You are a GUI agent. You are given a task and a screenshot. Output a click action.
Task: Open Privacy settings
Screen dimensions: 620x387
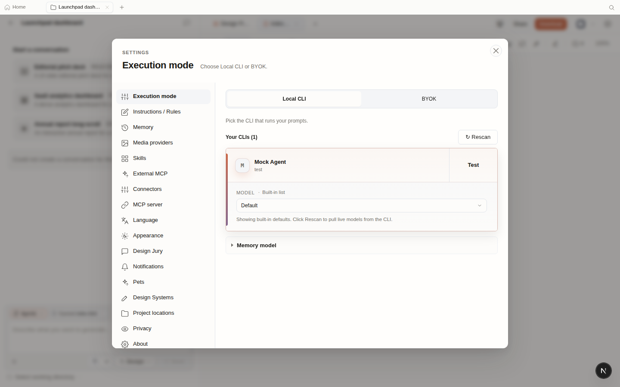163,329
